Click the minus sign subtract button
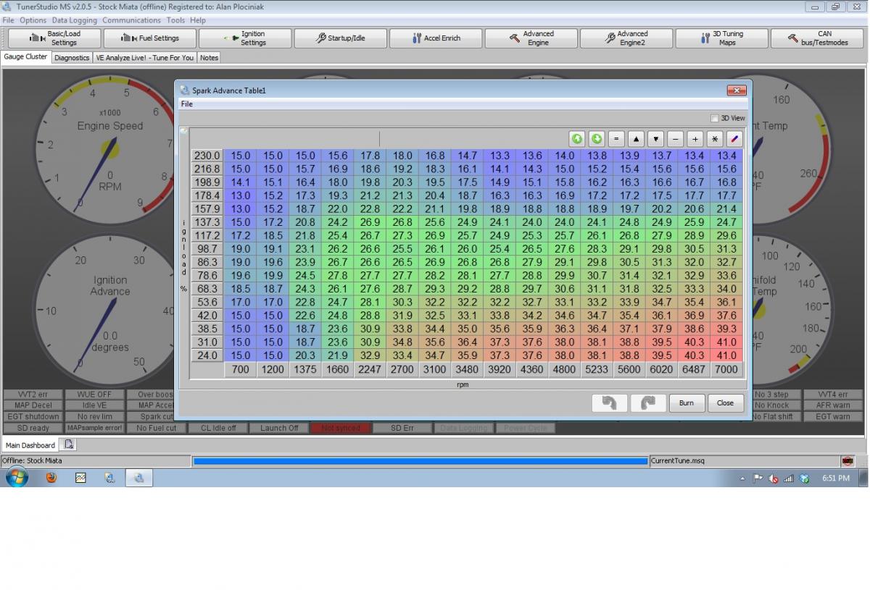The image size is (870, 590). (675, 139)
